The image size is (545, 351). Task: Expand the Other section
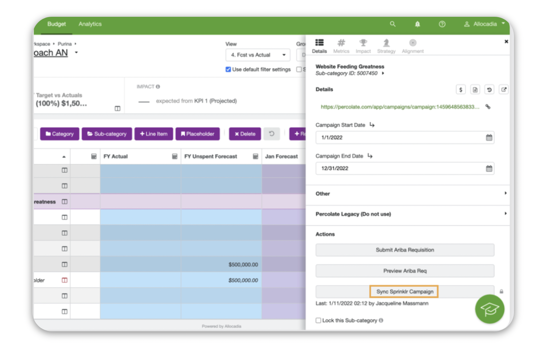point(408,194)
